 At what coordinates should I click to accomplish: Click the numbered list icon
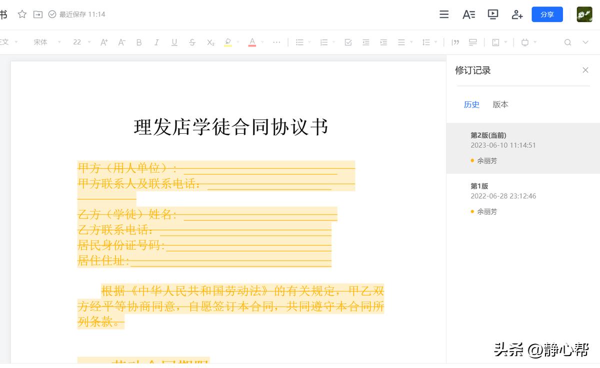323,42
